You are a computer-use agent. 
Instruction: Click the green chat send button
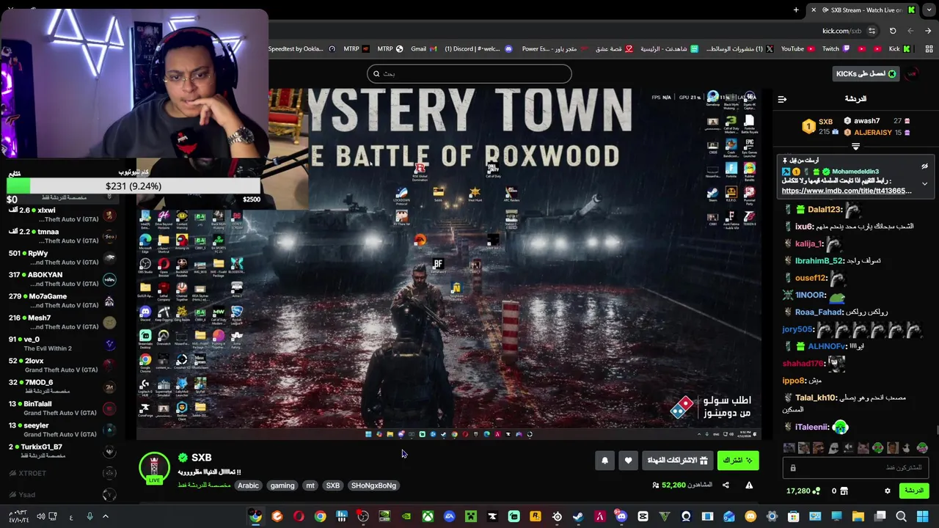click(x=913, y=491)
